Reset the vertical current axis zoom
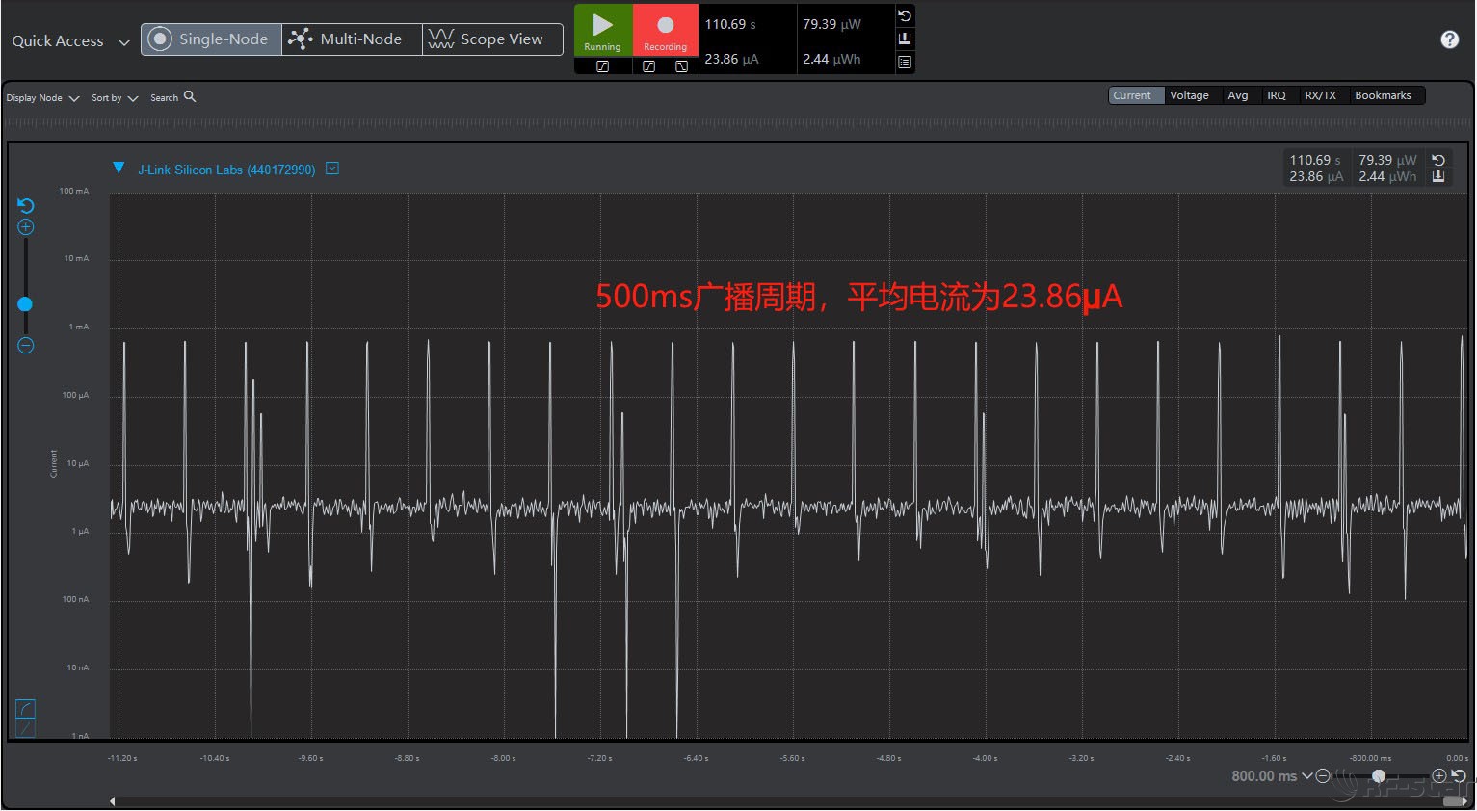 pyautogui.click(x=26, y=206)
